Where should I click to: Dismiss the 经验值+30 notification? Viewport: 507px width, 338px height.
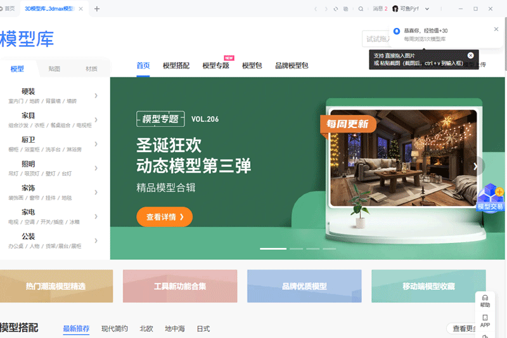(x=496, y=29)
